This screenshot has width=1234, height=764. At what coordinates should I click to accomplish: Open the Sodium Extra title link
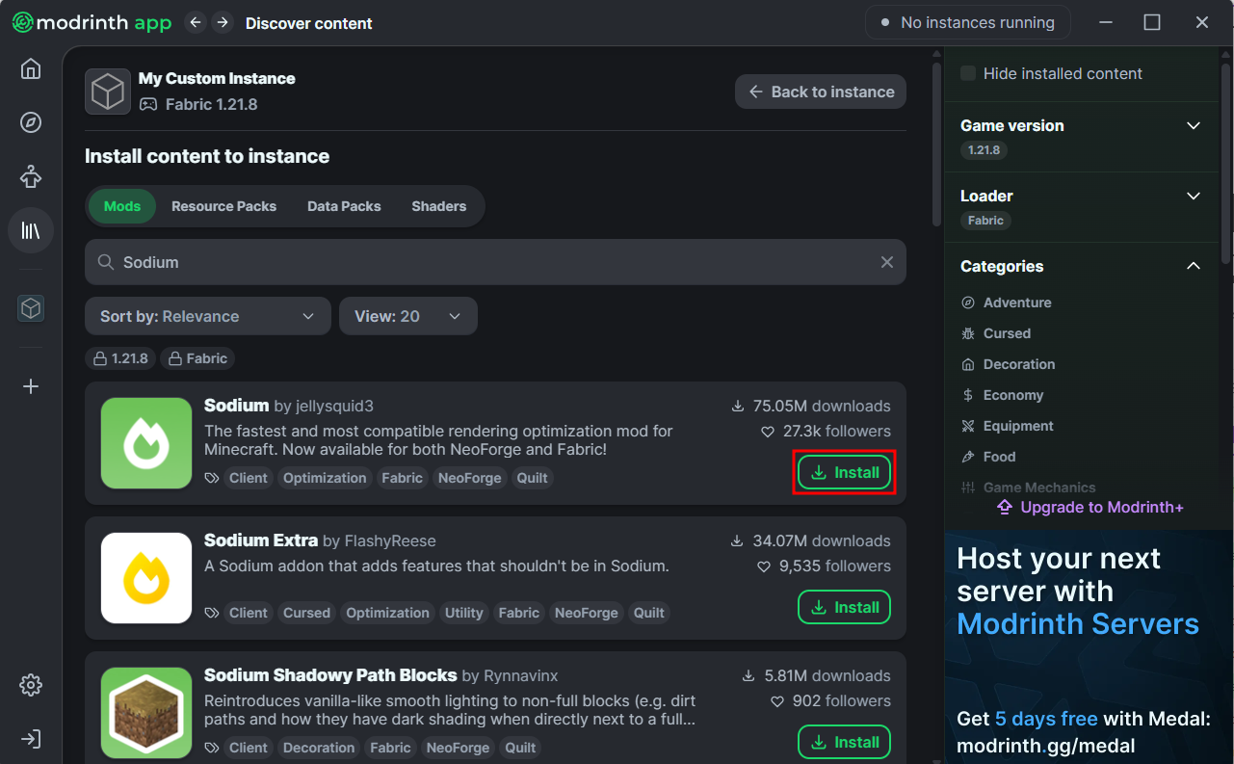(x=261, y=540)
